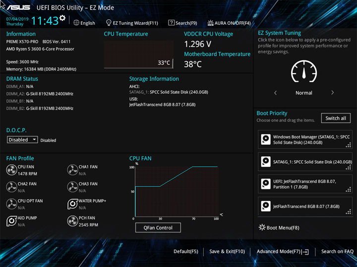The width and height of the screenshot is (357, 267).
Task: Select the PCH FAN icon
Action: coord(72,221)
